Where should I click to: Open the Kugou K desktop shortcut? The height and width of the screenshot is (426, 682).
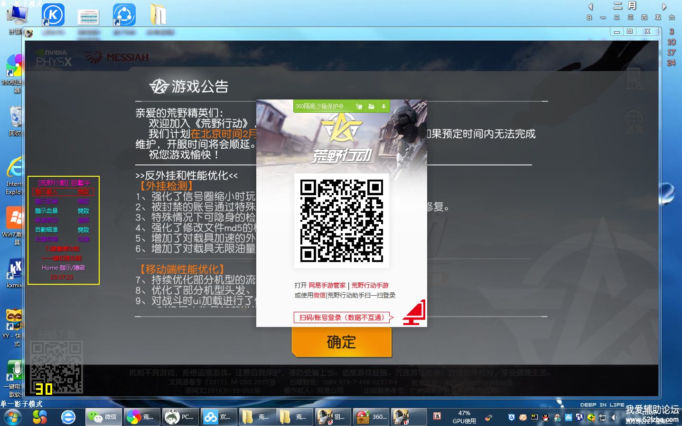pyautogui.click(x=53, y=15)
